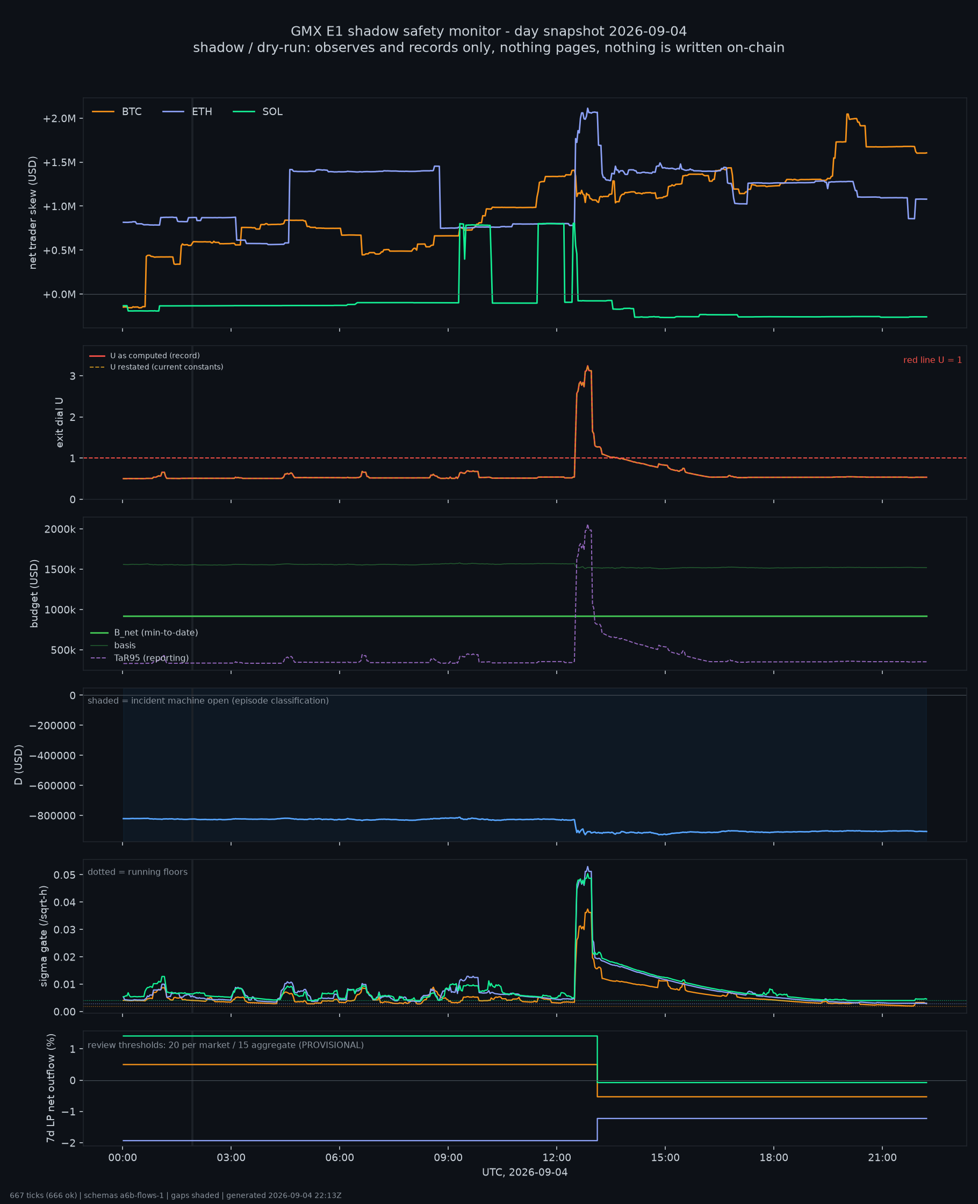Click the green SOL legend line swatch
The width and height of the screenshot is (978, 1204).
tap(244, 112)
